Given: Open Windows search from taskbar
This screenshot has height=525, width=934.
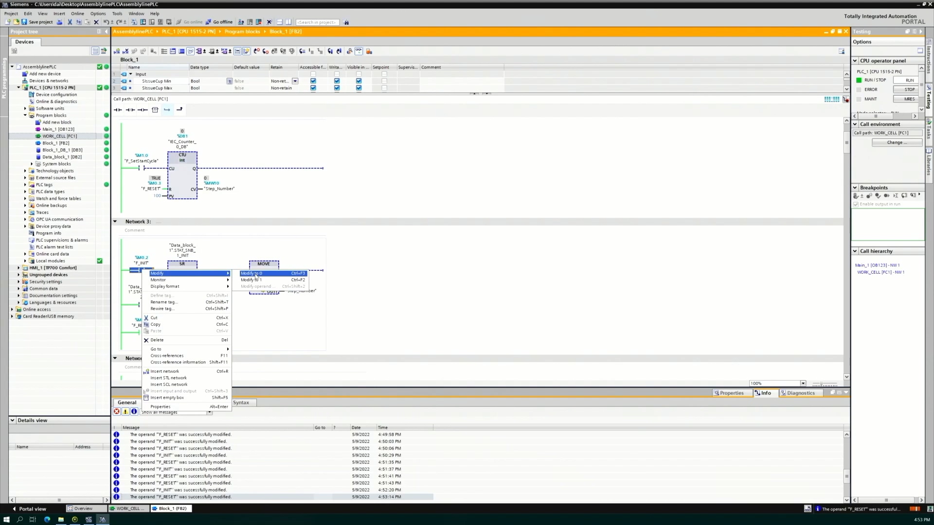Looking at the screenshot, I should click(x=20, y=519).
